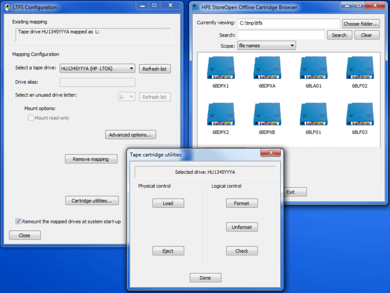This screenshot has width=390, height=293.
Task: Open the Scope file names dropdown
Action: tap(266, 46)
